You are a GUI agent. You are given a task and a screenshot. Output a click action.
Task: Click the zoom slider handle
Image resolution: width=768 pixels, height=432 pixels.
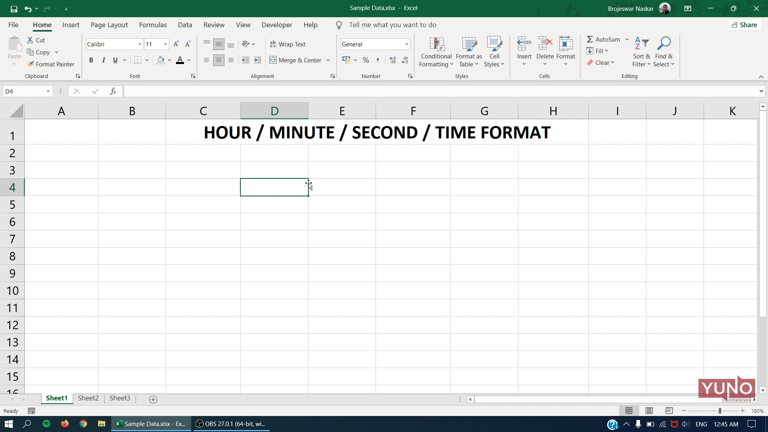(720, 411)
